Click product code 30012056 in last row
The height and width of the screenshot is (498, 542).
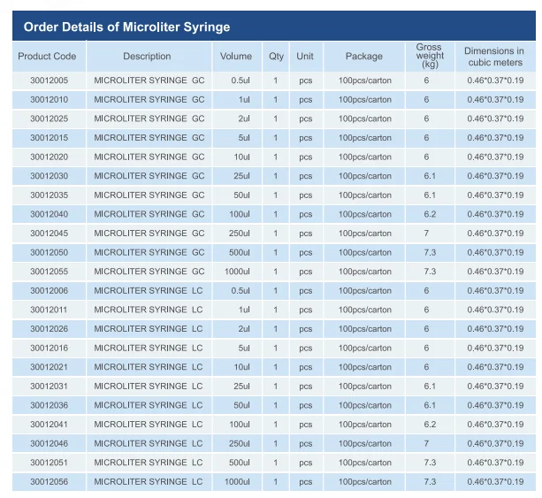tap(50, 482)
